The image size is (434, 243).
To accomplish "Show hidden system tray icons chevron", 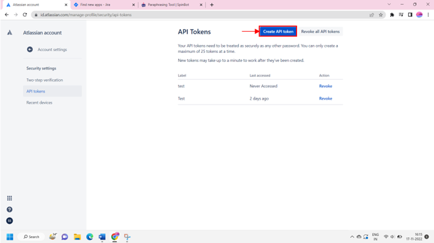I will coord(352,237).
